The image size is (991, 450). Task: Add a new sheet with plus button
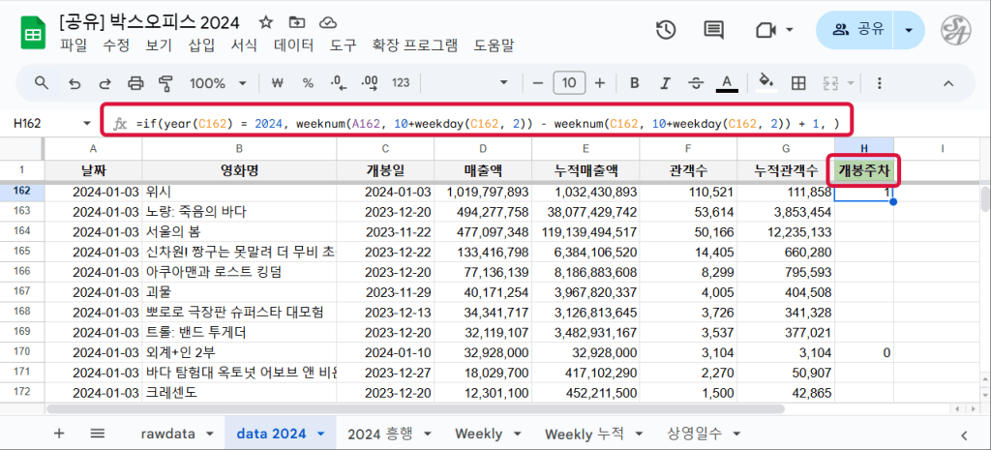59,433
